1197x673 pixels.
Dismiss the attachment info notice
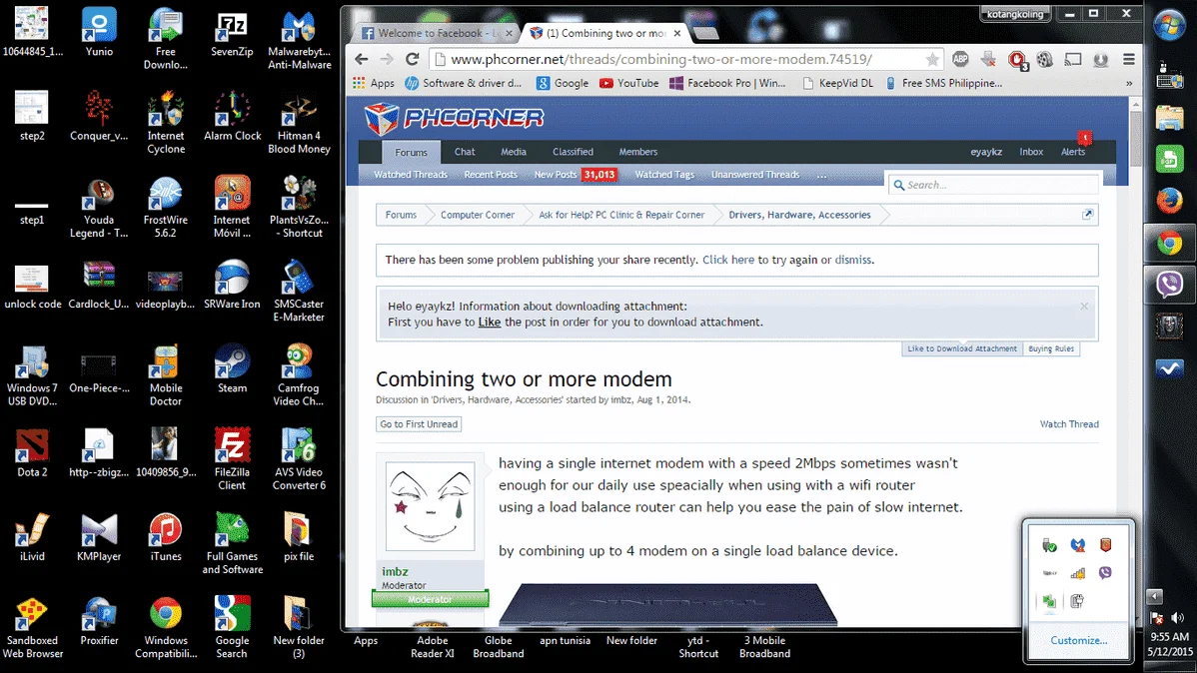coord(1084,306)
